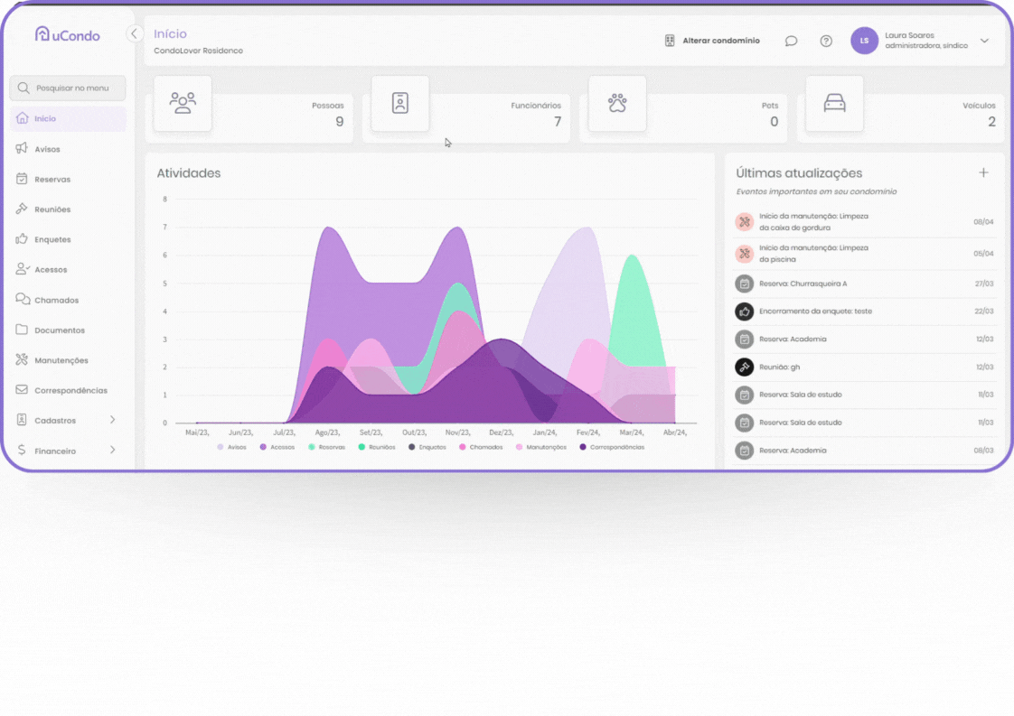
Task: Toggle the Reservas series in chart legend
Action: tap(326, 447)
